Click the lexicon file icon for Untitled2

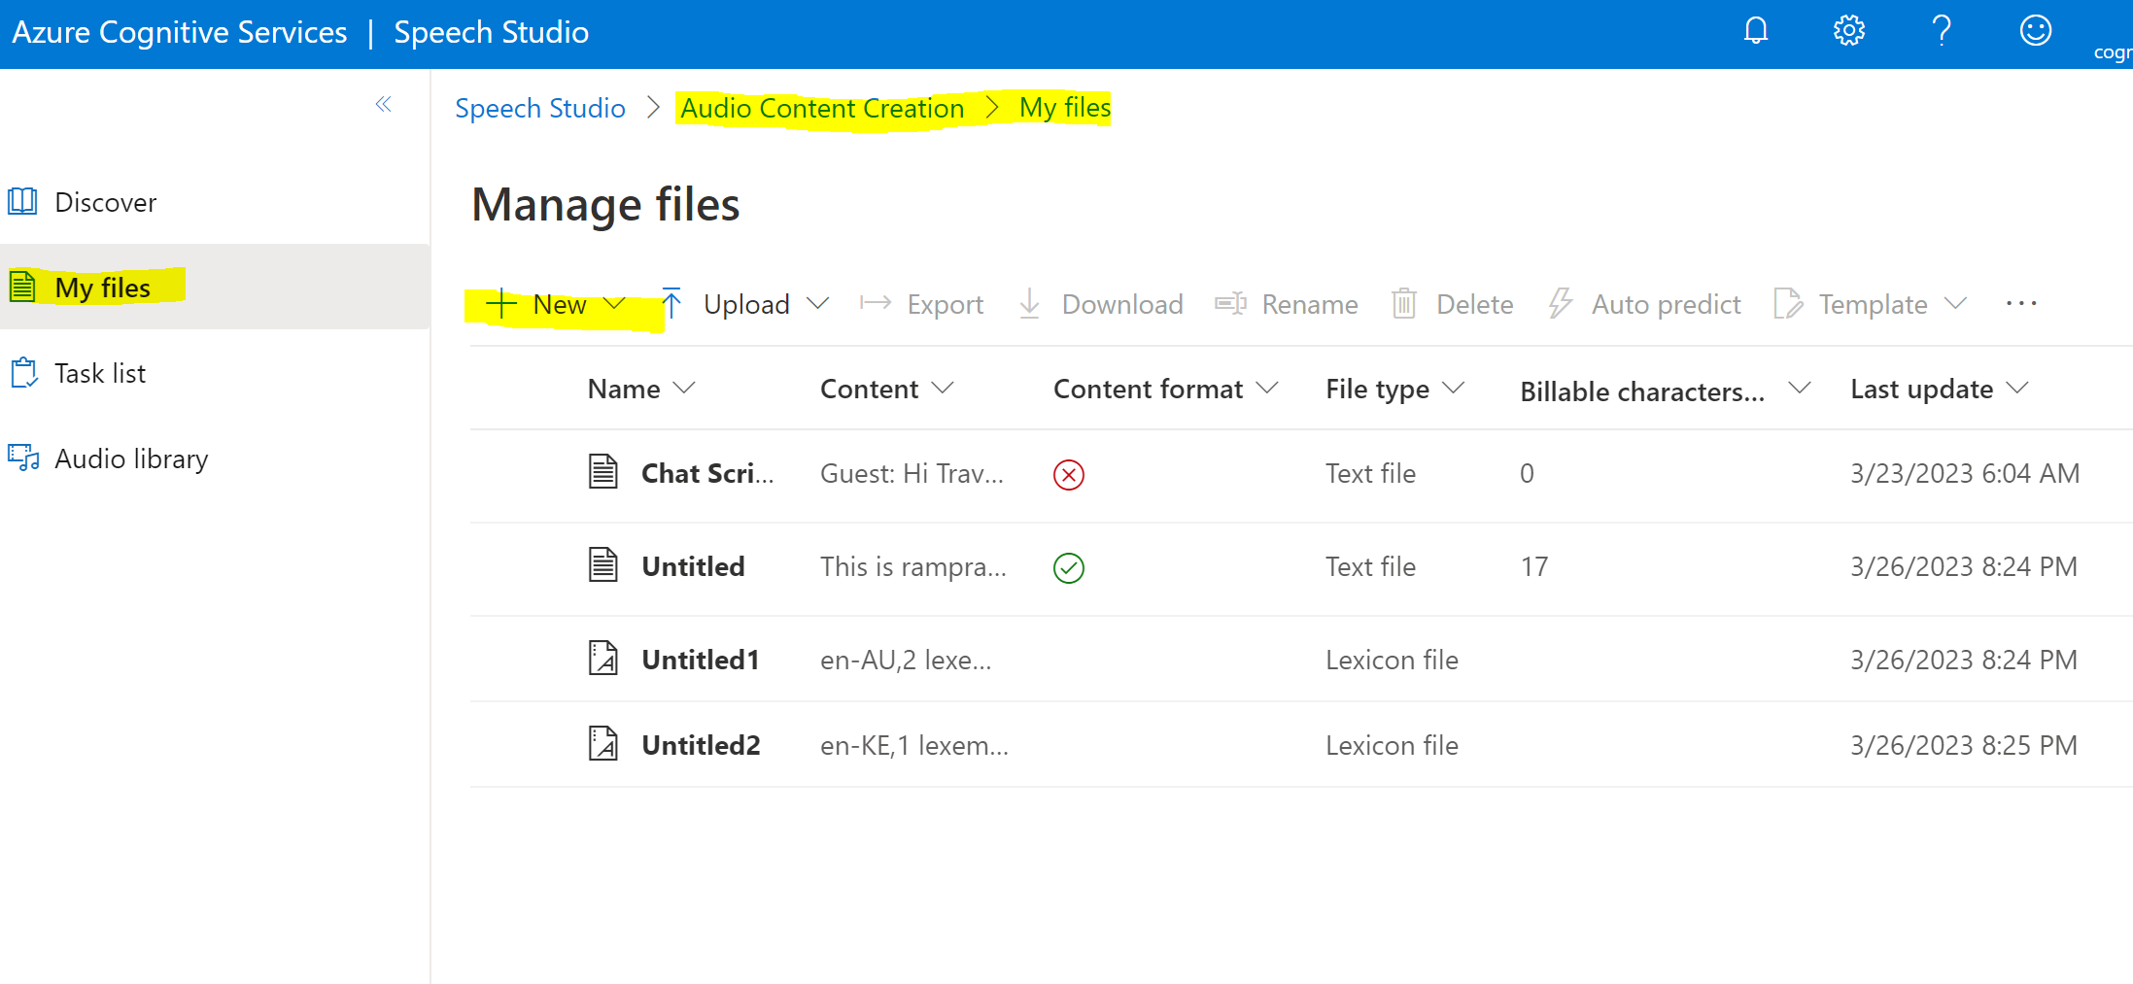point(603,744)
